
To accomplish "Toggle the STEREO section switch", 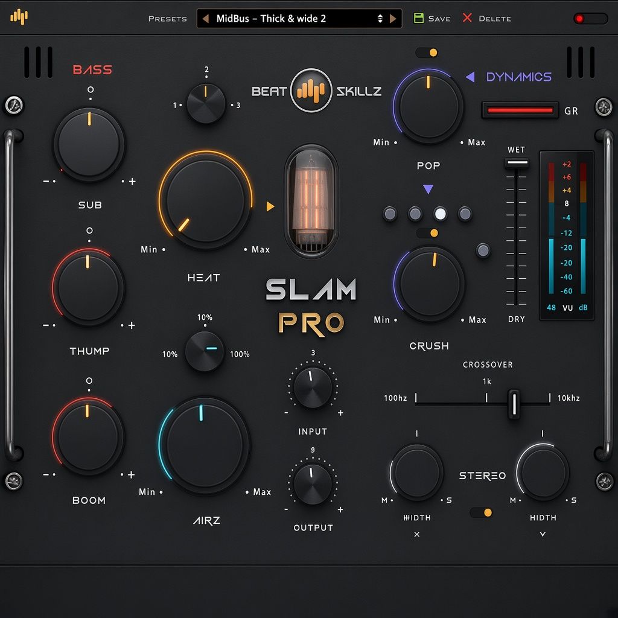I will [x=481, y=512].
